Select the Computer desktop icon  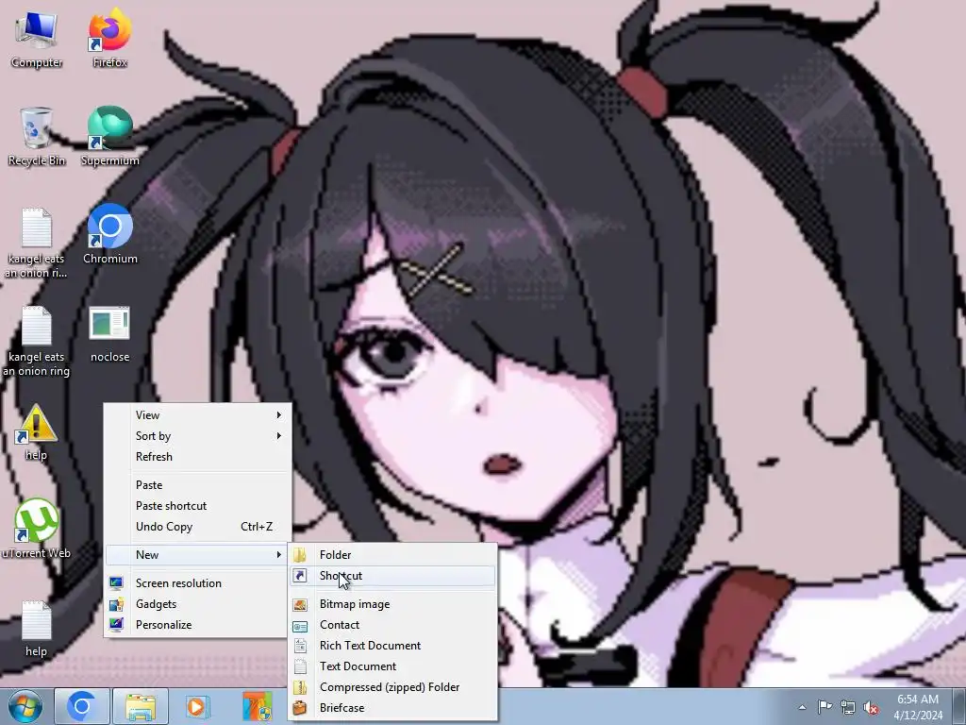tap(37, 39)
